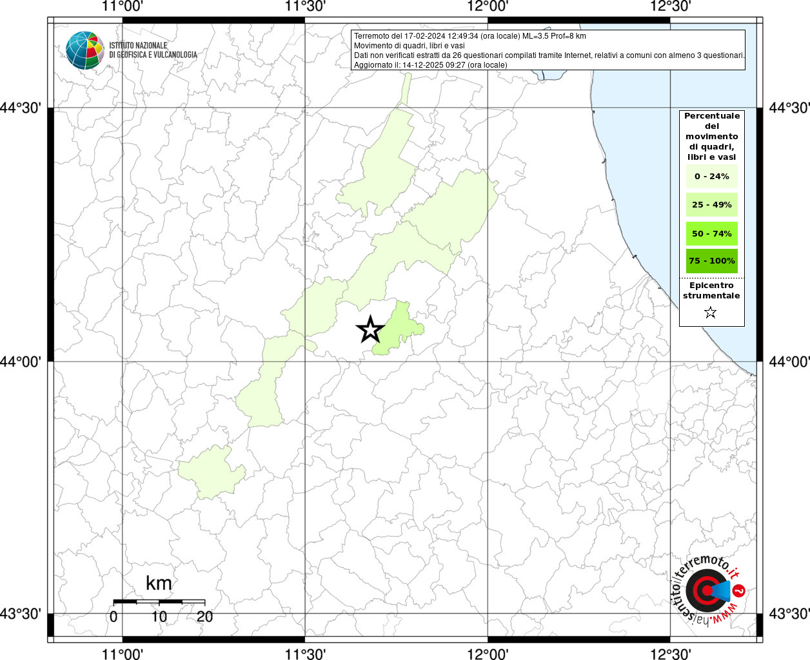Click the right axis label 43°30'

789,614
